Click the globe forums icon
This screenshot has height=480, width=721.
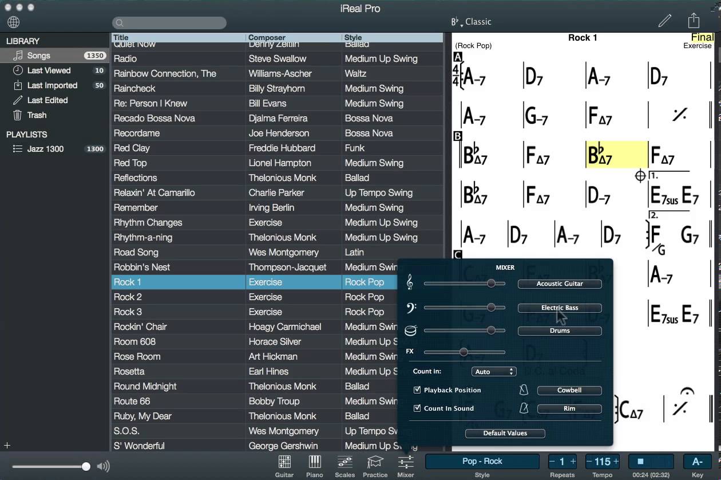coord(14,22)
